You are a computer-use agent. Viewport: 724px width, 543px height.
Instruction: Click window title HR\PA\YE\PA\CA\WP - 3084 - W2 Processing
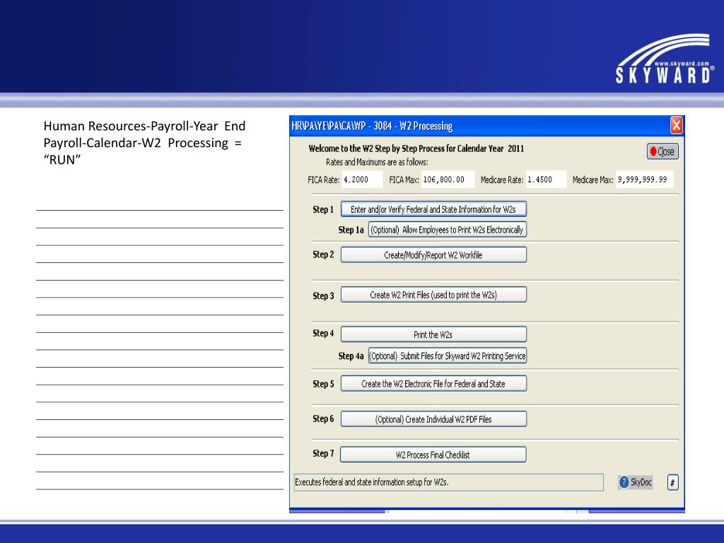[x=372, y=126]
